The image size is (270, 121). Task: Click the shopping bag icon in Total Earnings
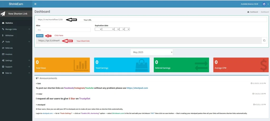142,65
